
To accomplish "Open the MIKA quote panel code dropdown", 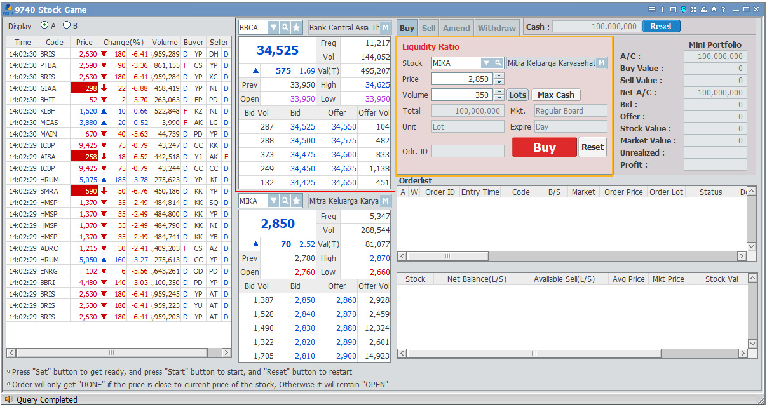I will [x=273, y=201].
